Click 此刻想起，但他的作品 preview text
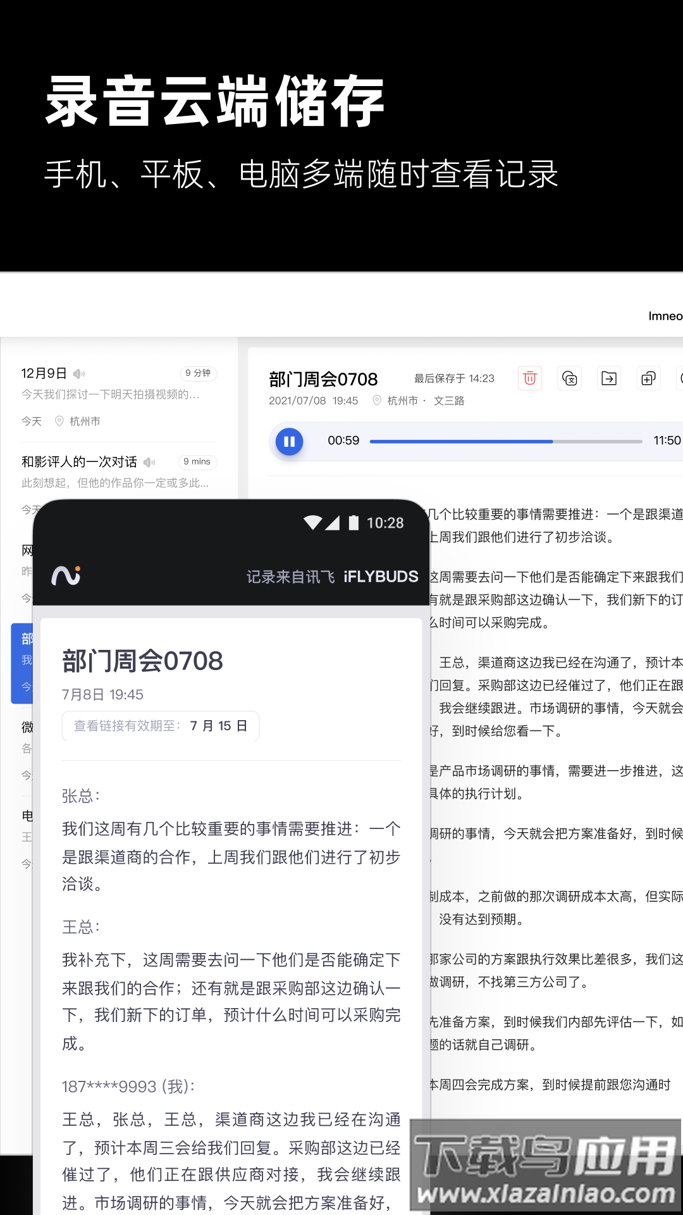 pyautogui.click(x=115, y=483)
